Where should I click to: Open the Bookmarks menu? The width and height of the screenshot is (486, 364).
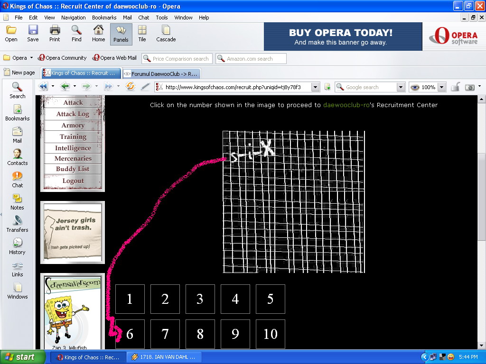[x=104, y=18]
